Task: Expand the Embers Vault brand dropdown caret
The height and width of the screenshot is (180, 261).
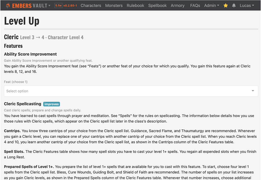Action: (49, 5)
